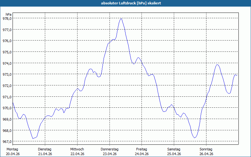
Task: Select the Dienstag day label
Action: [x=45, y=149]
